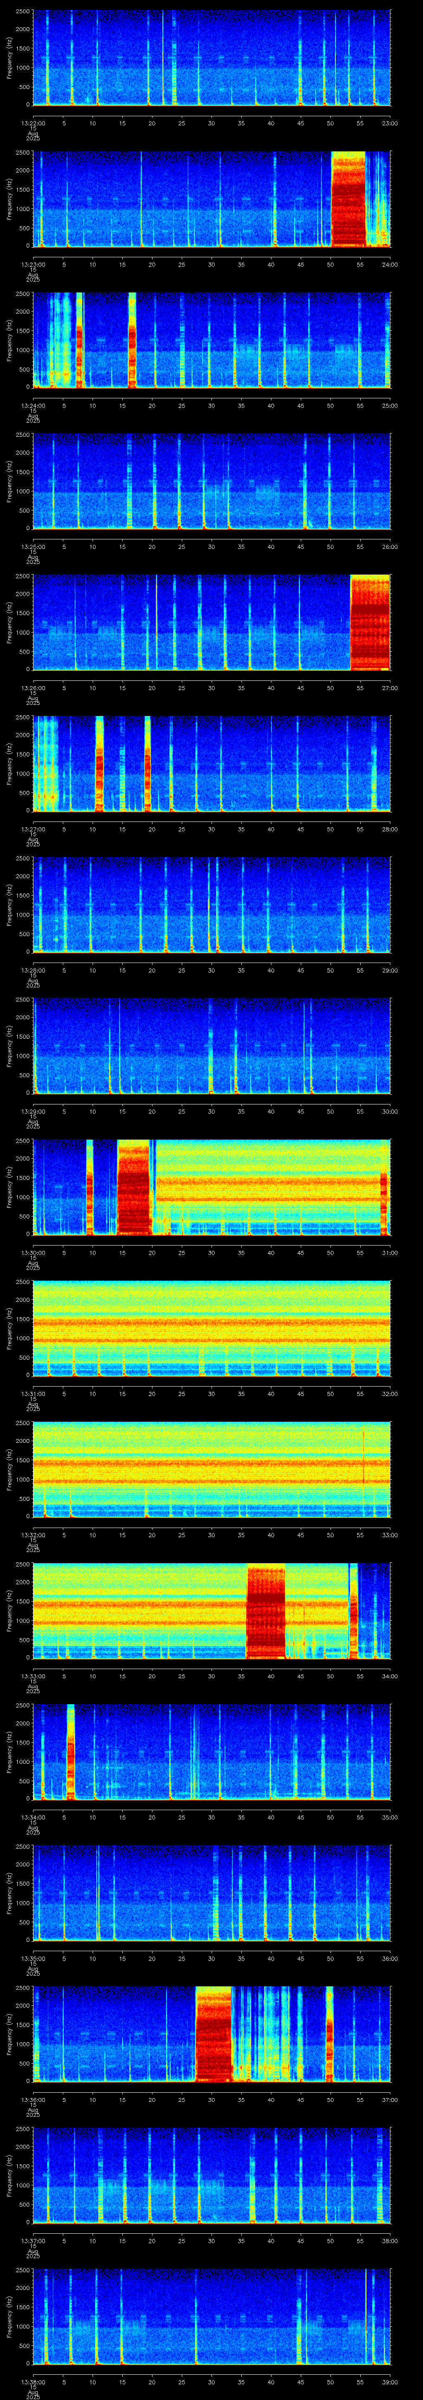Click the 30:00 end time label
Image resolution: width=423 pixels, height=2400 pixels.
tap(390, 1111)
